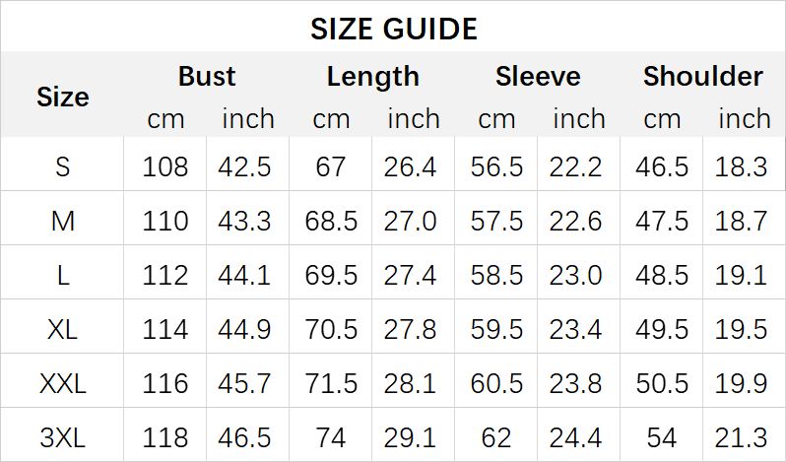Click the Length column header
This screenshot has height=462, width=786.
point(372,77)
